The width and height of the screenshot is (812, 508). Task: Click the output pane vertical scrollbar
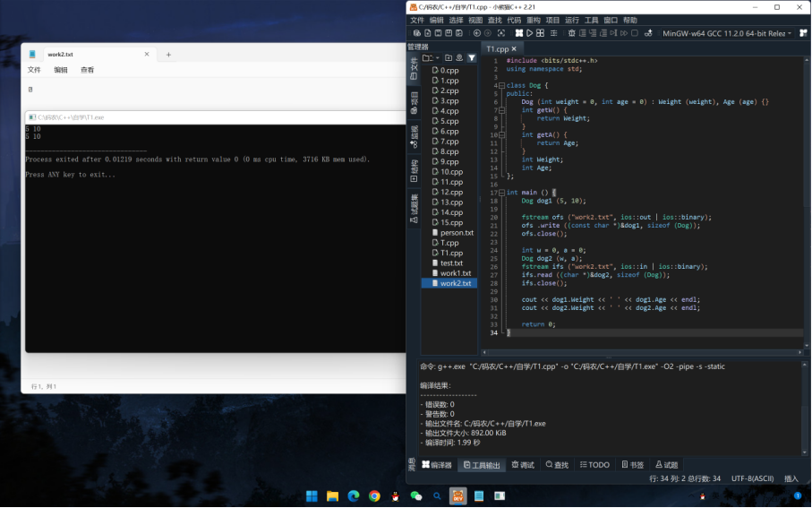pyautogui.click(x=804, y=409)
